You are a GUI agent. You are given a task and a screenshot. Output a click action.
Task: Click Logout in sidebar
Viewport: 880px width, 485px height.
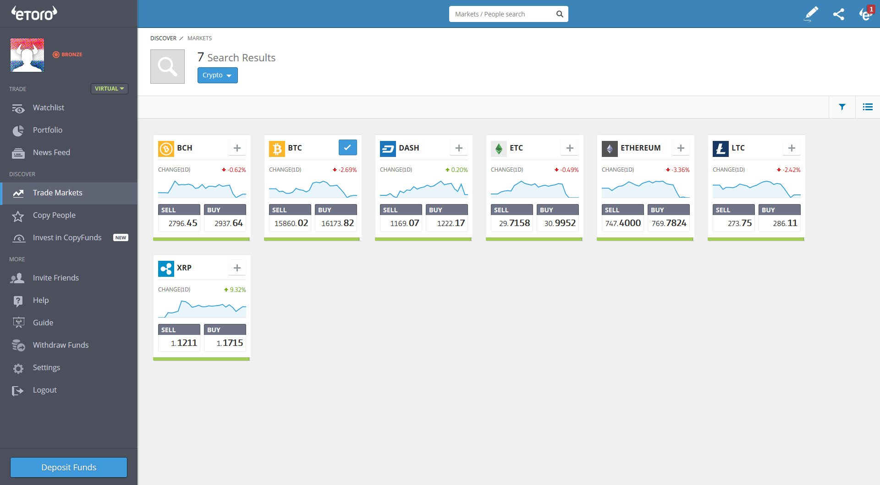(x=69, y=390)
